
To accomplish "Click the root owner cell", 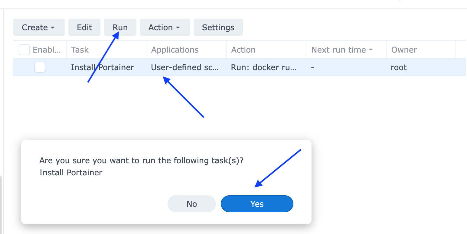I will [x=398, y=67].
